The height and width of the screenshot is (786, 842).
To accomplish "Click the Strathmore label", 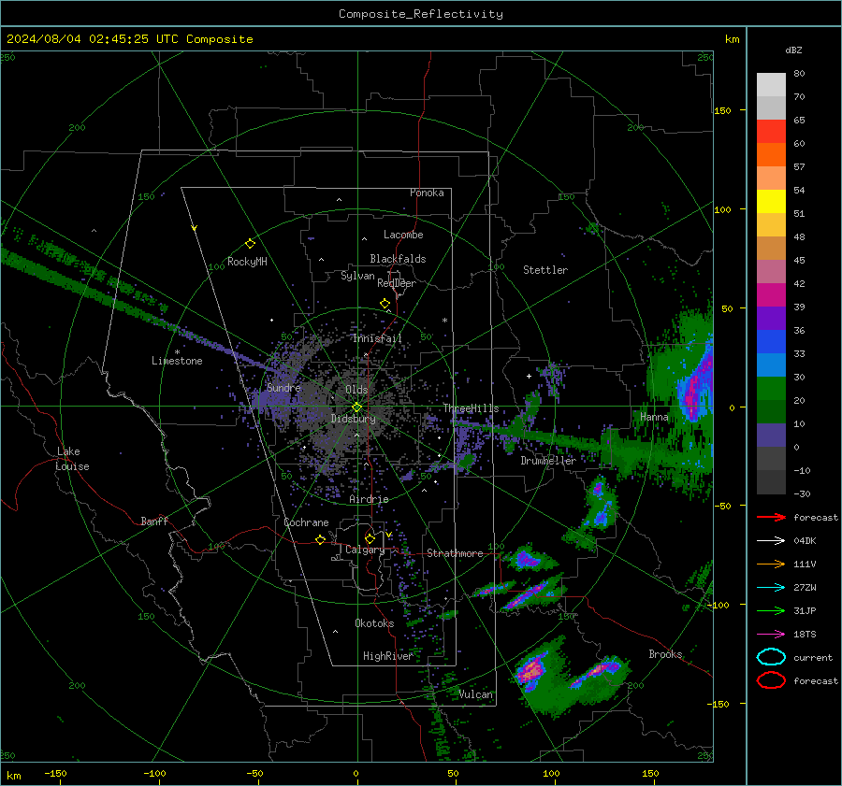I will click(455, 553).
